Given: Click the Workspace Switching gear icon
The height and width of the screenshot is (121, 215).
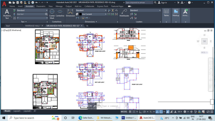Looking at the screenshot, I should [x=185, y=112].
